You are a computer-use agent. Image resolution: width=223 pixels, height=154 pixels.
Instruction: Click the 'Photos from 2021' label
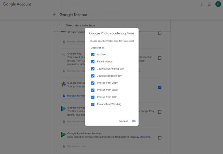[x=107, y=97]
